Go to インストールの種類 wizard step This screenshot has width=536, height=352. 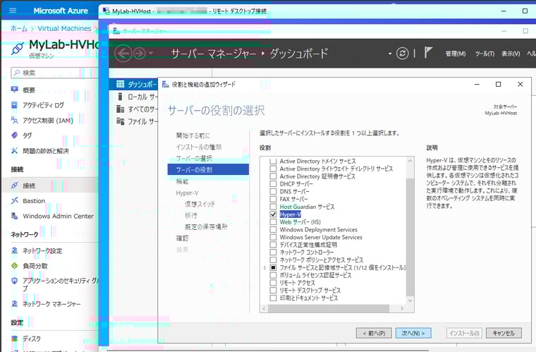click(199, 147)
